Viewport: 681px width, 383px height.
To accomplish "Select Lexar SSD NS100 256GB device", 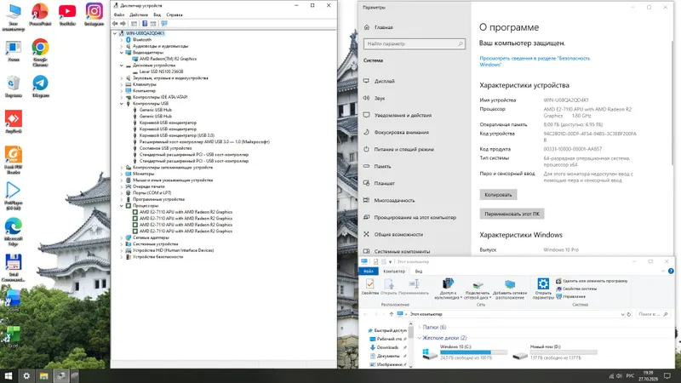I will click(x=161, y=71).
